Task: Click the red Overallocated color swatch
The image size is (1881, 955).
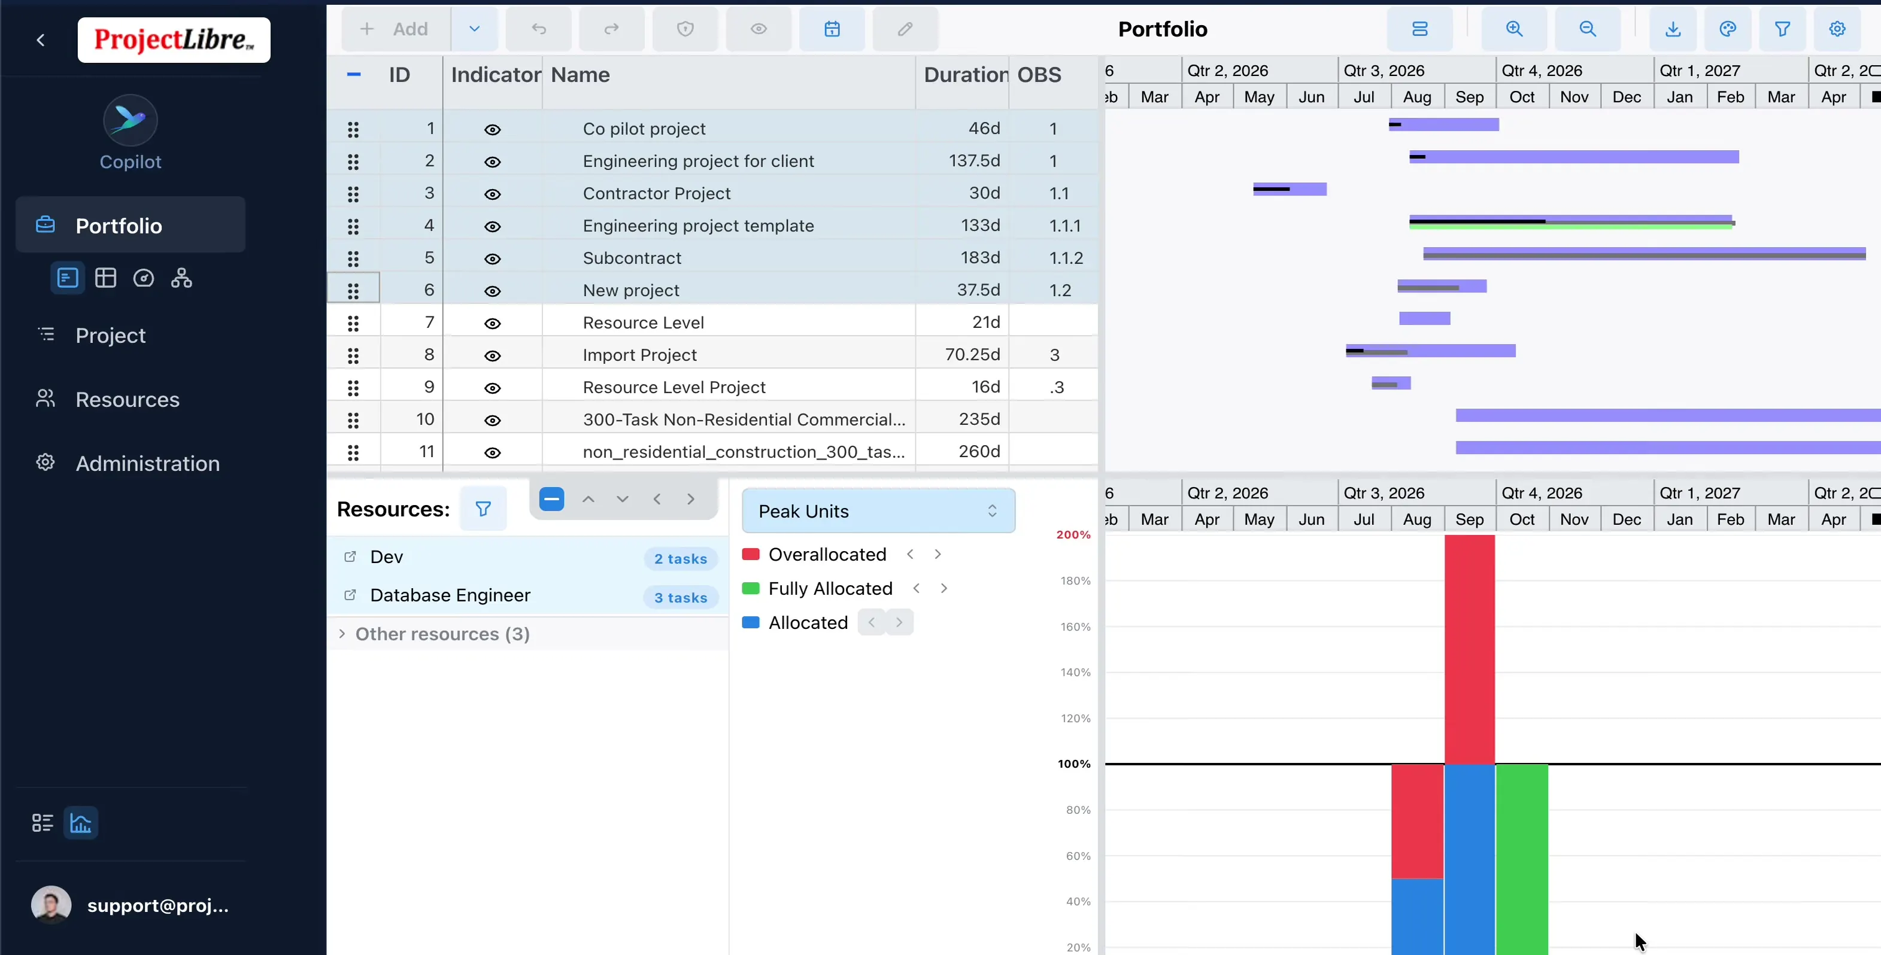Action: [751, 554]
